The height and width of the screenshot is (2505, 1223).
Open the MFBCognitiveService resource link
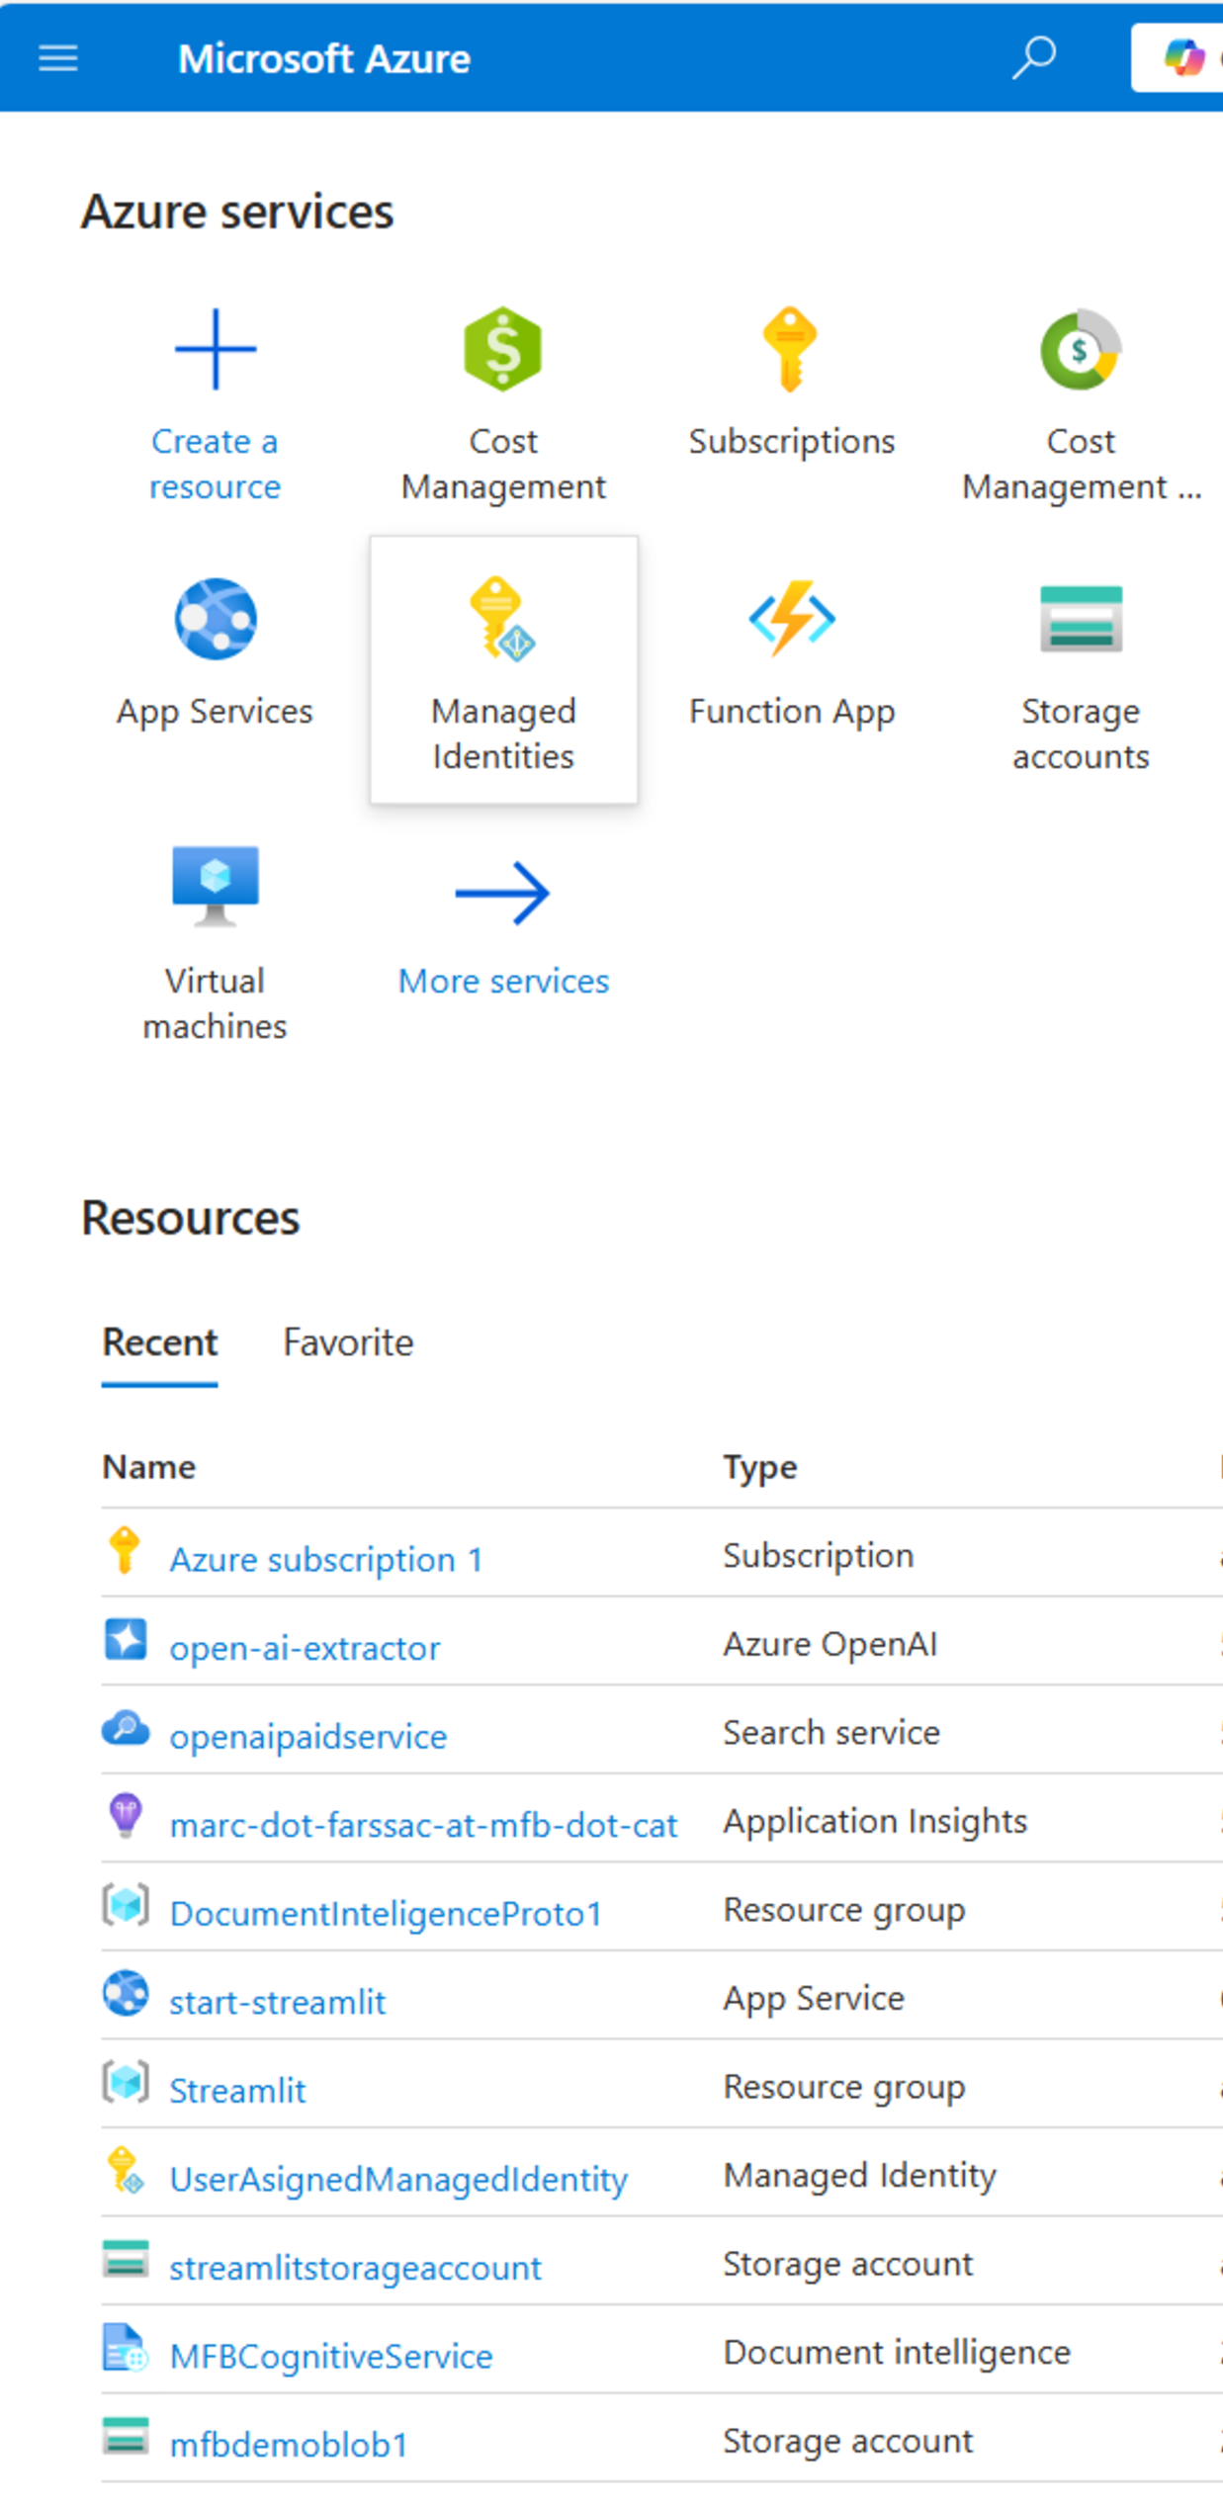pyautogui.click(x=330, y=2356)
